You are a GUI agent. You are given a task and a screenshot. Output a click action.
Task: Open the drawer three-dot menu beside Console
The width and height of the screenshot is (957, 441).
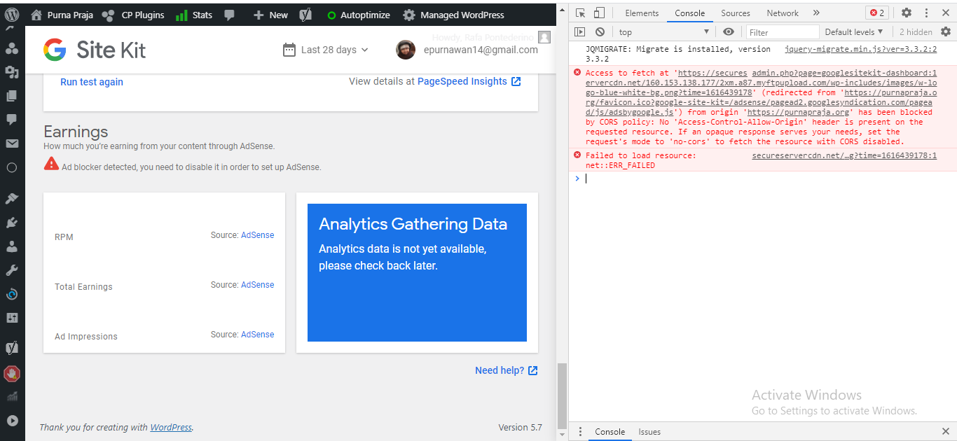coord(580,432)
